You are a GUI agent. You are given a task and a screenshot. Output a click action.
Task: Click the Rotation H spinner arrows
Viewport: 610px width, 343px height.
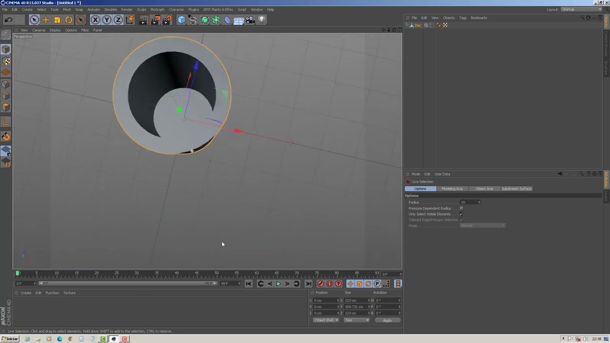(x=399, y=301)
